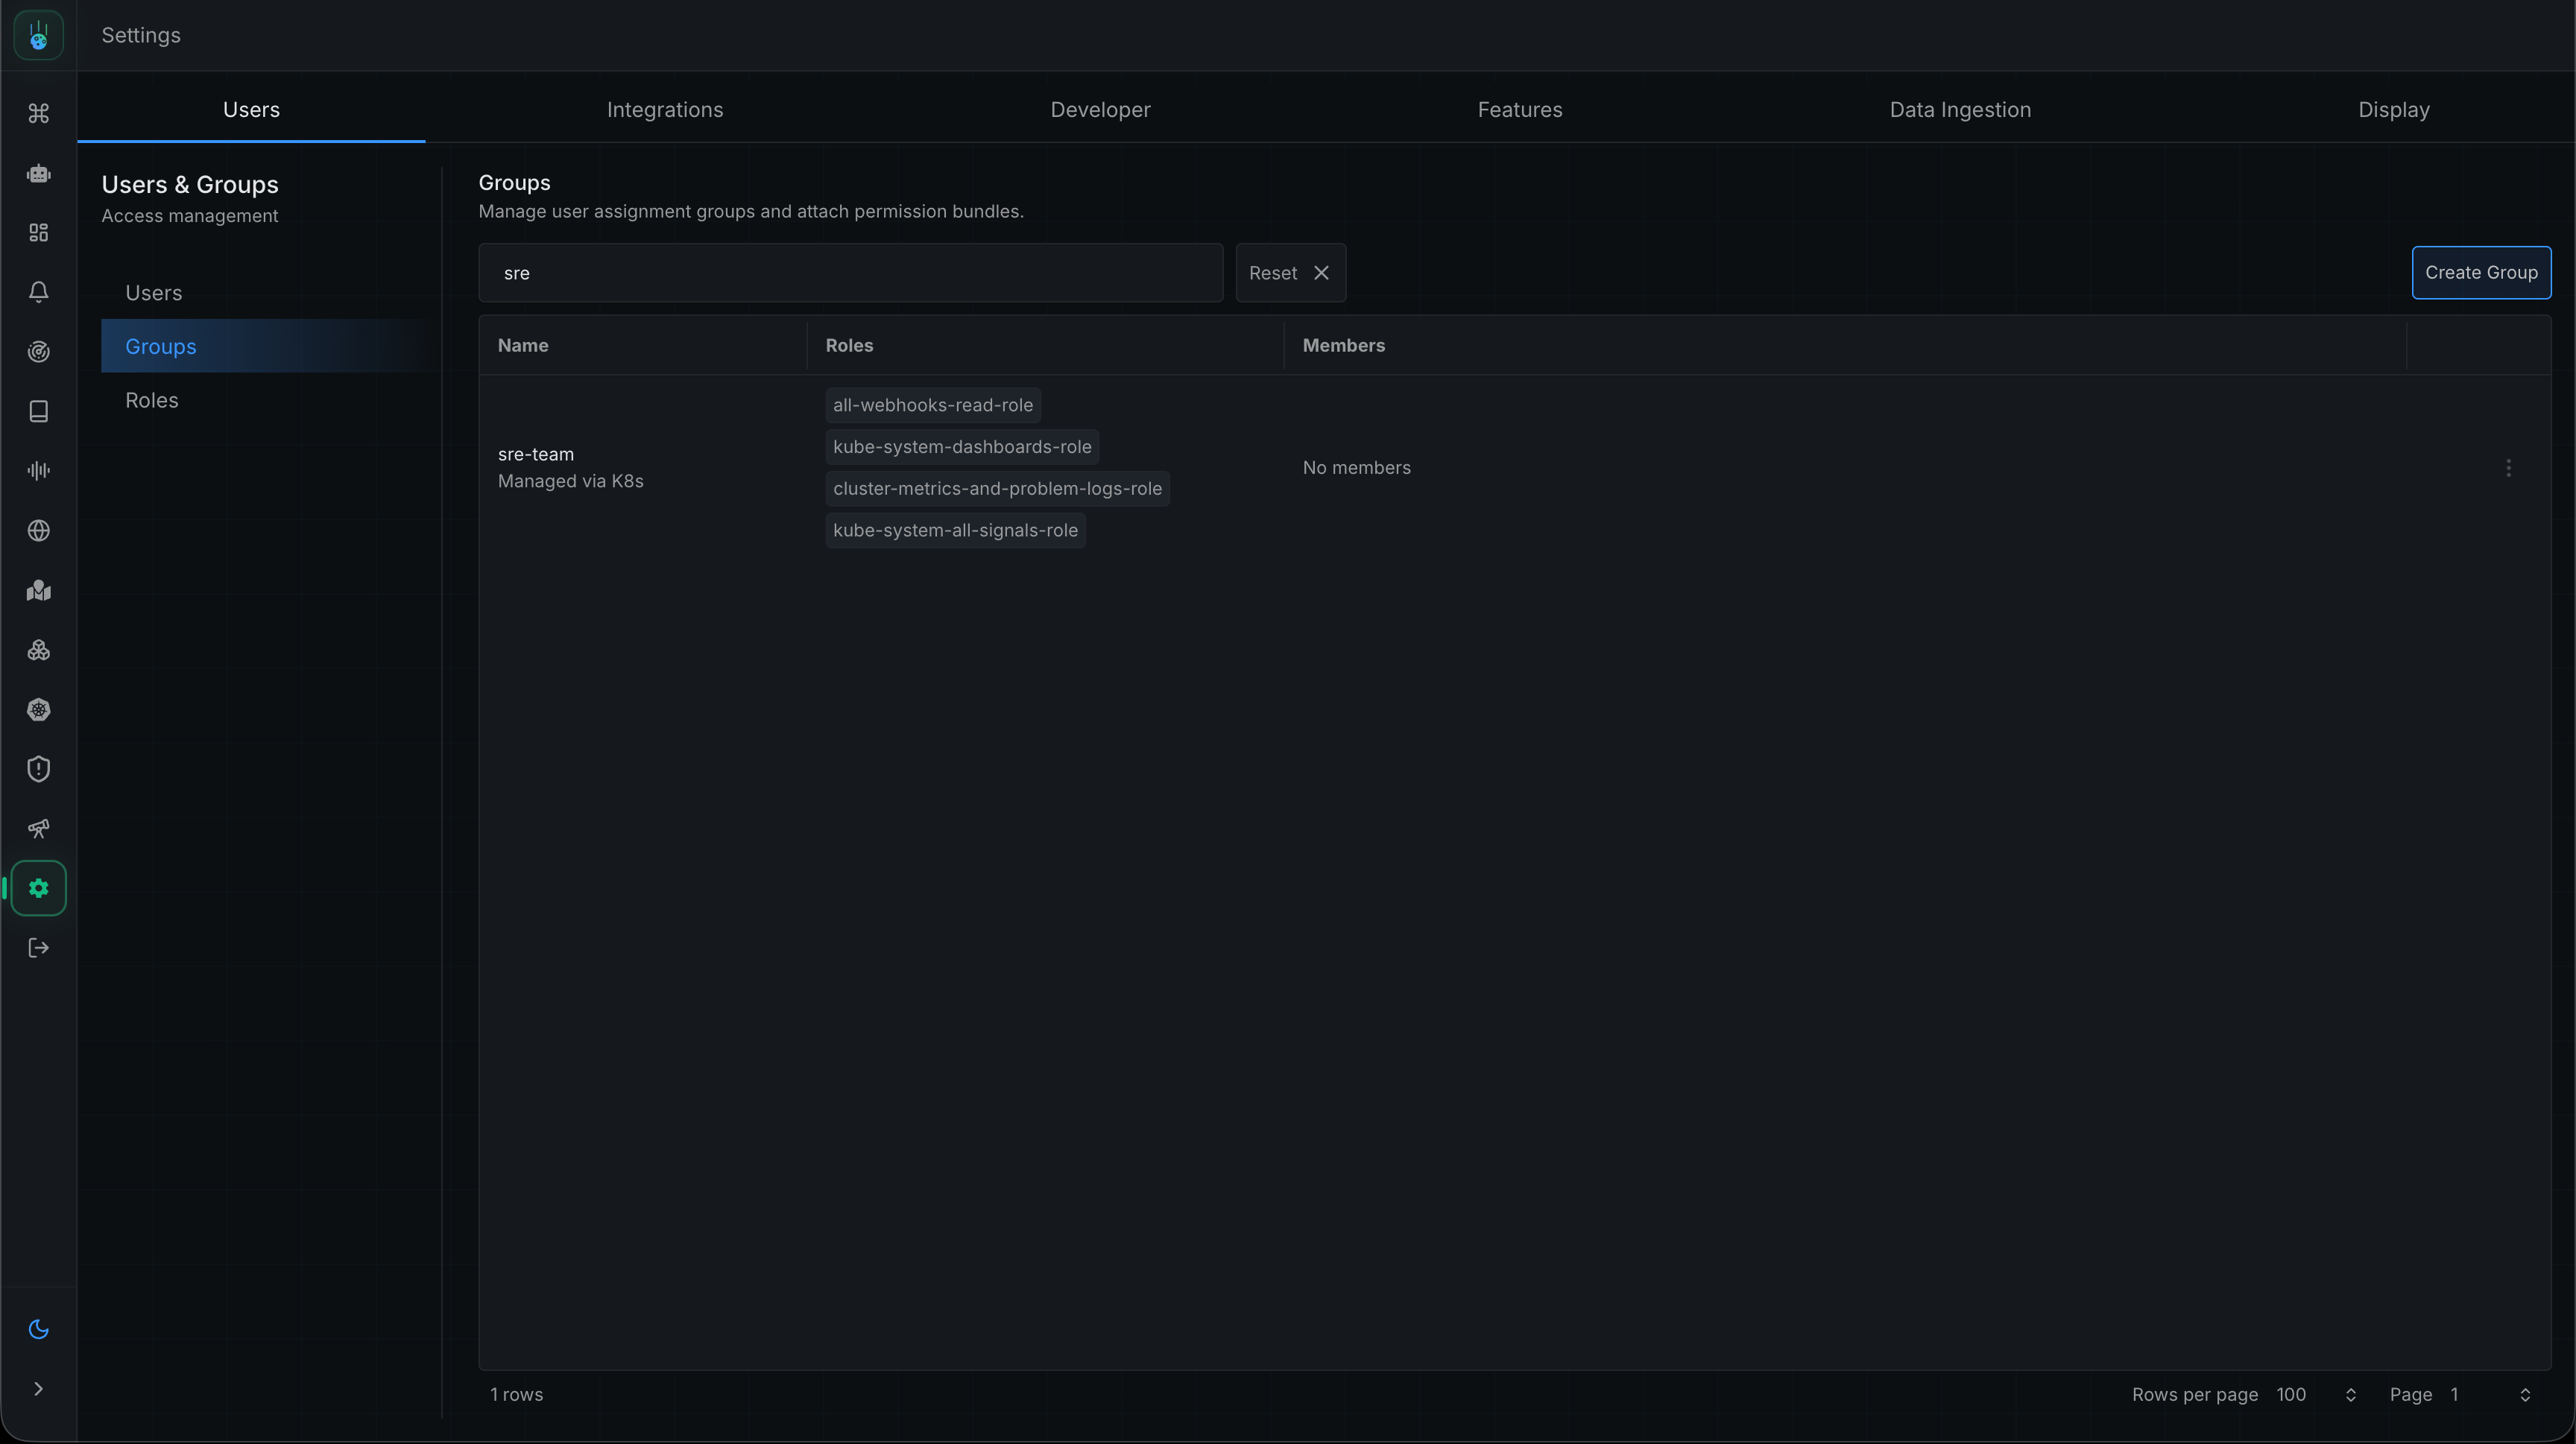The width and height of the screenshot is (2576, 1444).
Task: Open the radar target icon in sidebar
Action: coord(38,352)
